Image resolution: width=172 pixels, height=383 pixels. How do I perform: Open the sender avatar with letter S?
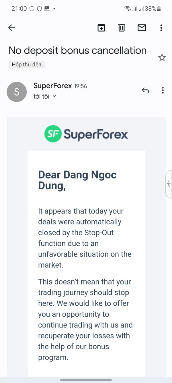click(x=17, y=92)
